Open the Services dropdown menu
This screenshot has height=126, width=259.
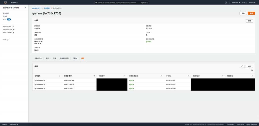point(14,3)
